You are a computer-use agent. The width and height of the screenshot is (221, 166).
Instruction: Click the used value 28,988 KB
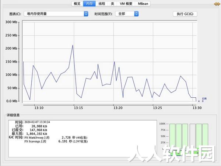[x=39, y=126]
